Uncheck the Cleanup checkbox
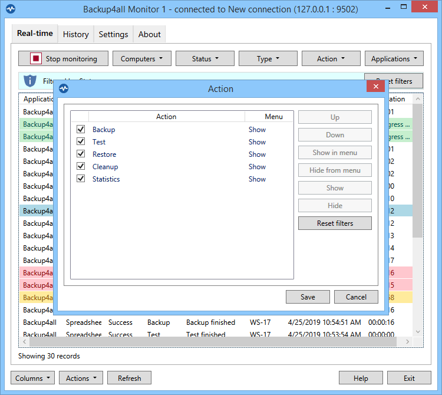The height and width of the screenshot is (395, 442). (81, 166)
